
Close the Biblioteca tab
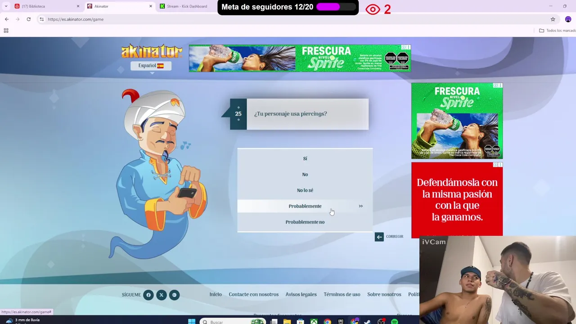pos(78,6)
